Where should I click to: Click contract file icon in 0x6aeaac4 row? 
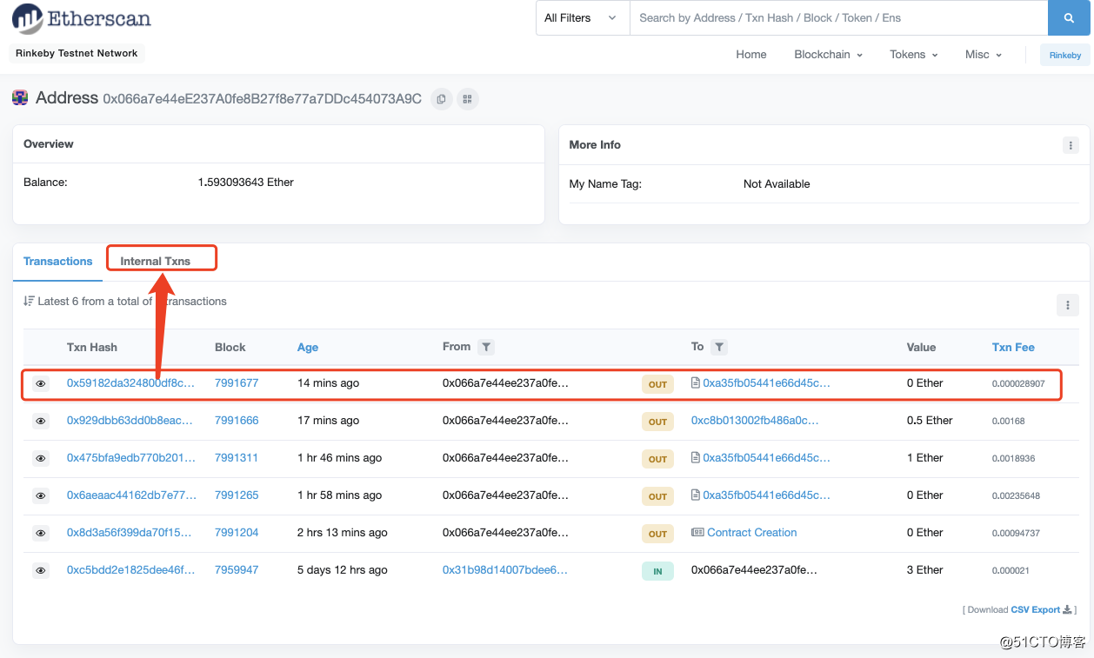point(695,495)
